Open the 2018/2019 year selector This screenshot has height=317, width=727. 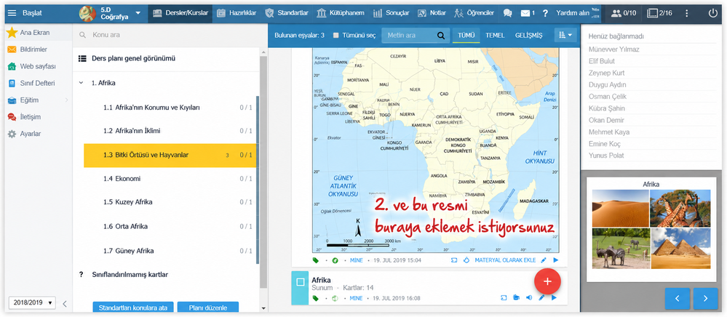(x=32, y=302)
